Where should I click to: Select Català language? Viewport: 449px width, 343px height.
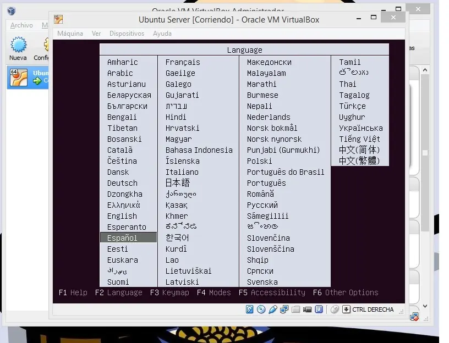point(120,150)
